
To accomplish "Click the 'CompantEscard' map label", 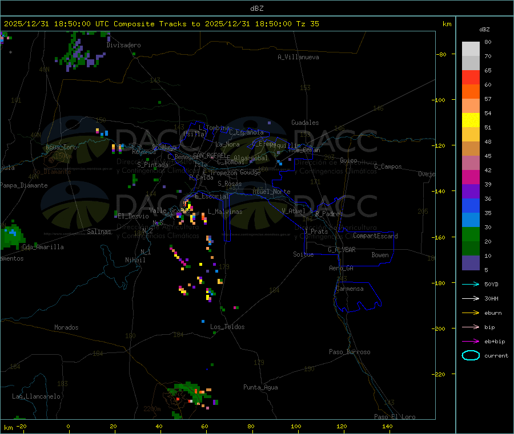I will coord(376,236).
